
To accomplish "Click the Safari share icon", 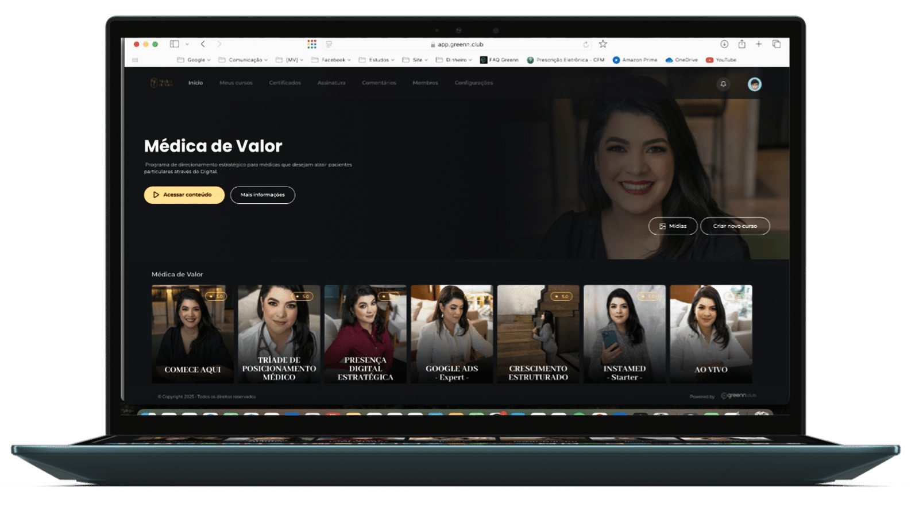I will tap(742, 44).
